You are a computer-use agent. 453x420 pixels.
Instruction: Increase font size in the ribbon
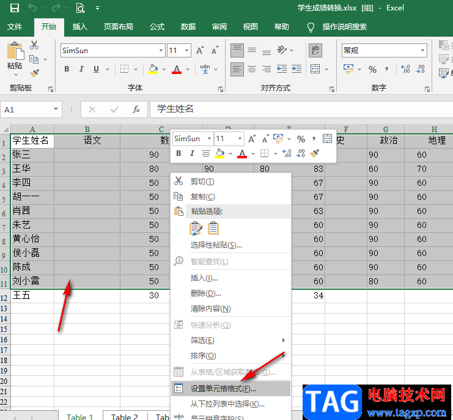200,51
